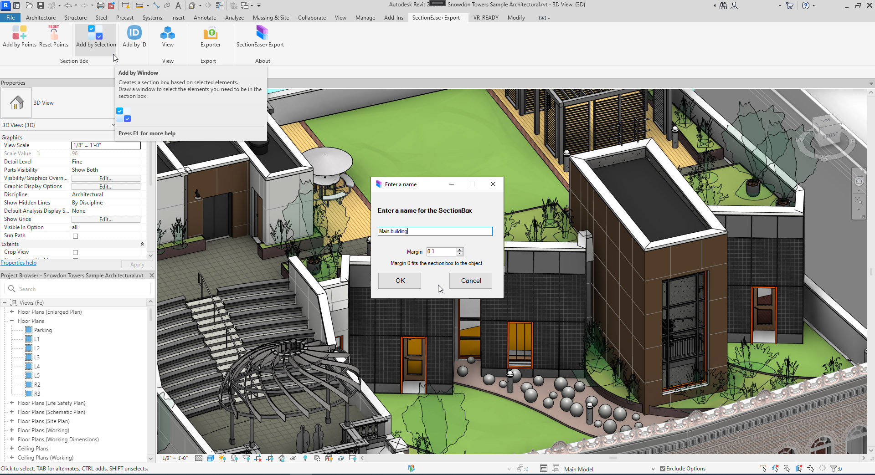Increase the Margin value with up arrow
875x475 pixels.
pos(460,250)
